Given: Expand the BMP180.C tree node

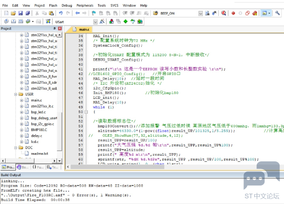Looking at the screenshot, I should point(22,130).
